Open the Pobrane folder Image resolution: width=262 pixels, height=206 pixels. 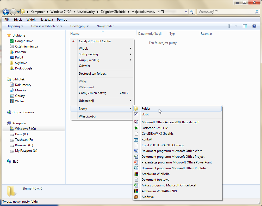coord(21,52)
